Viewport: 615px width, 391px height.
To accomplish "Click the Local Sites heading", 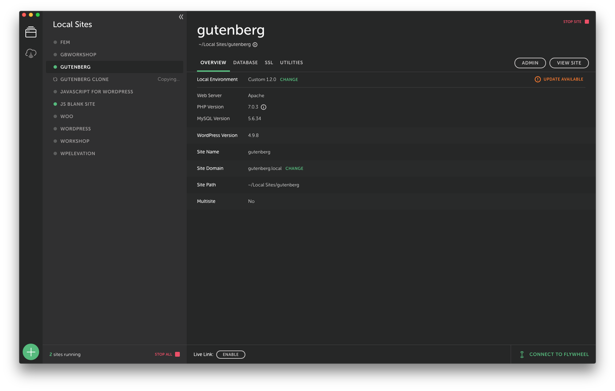I will (72, 24).
